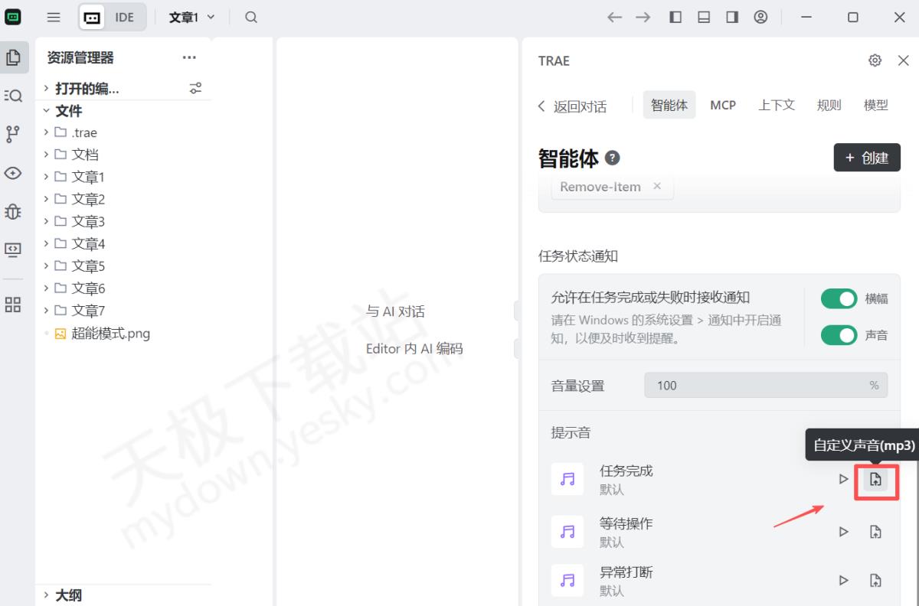Viewport: 919px width, 606px height.
Task: Open the Extensions grid icon
Action: 13,305
